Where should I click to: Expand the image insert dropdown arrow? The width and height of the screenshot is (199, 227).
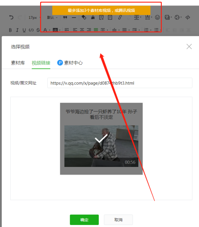[171, 17]
